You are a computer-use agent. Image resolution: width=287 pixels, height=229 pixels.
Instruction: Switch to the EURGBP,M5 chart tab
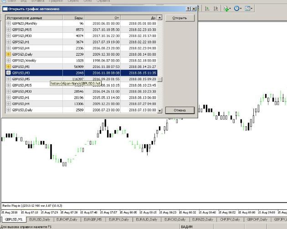tap(92, 219)
